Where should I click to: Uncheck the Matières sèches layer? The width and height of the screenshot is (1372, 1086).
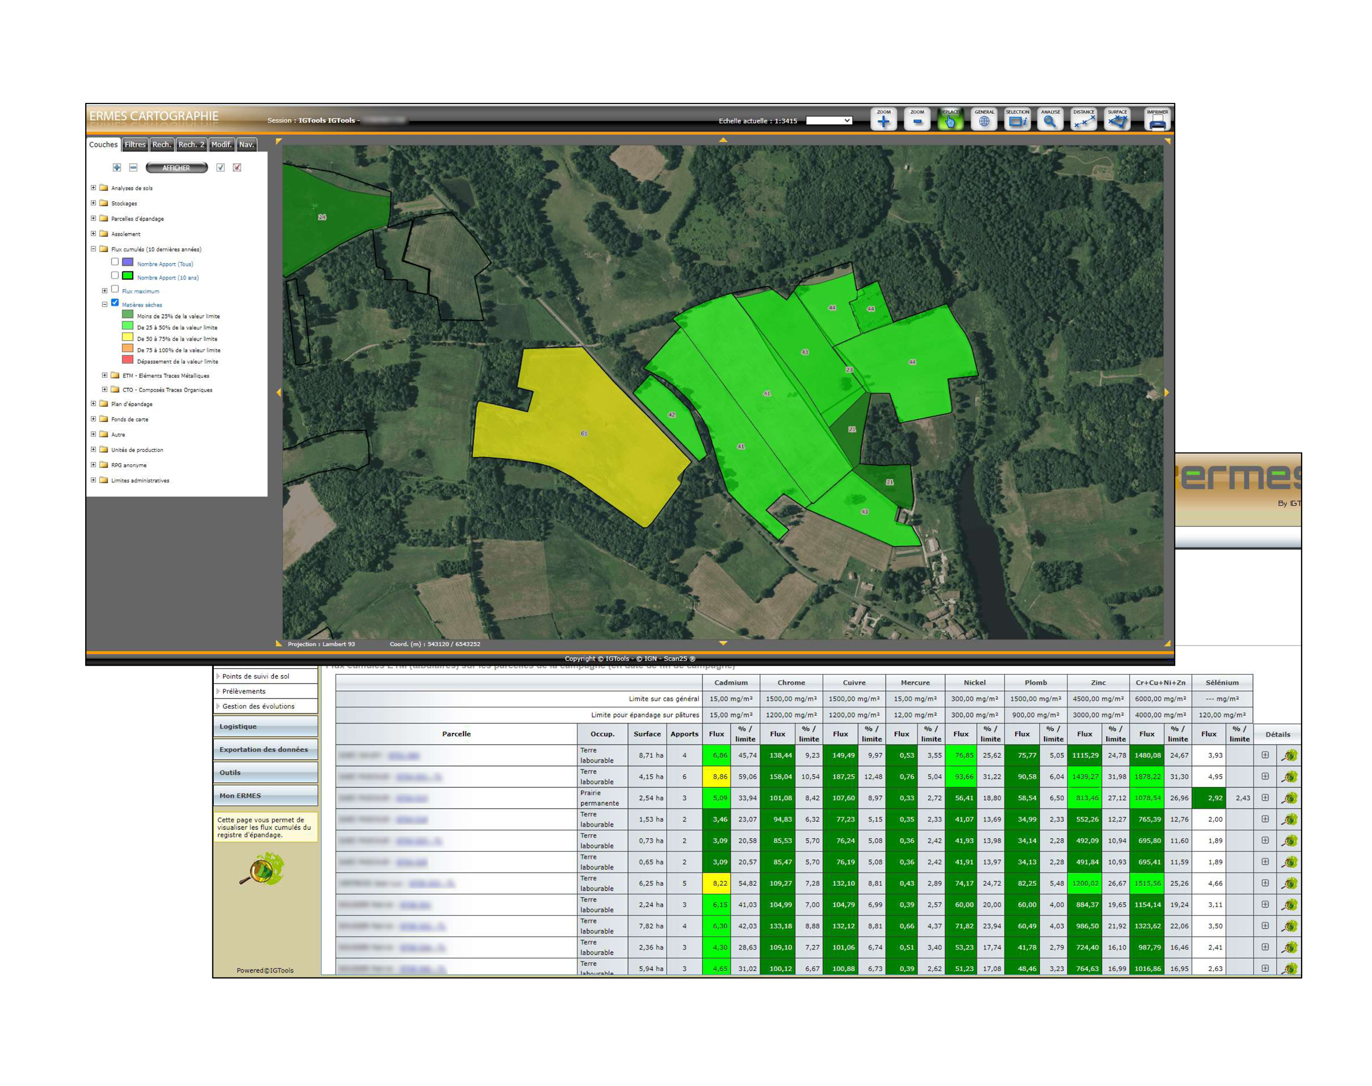click(115, 303)
